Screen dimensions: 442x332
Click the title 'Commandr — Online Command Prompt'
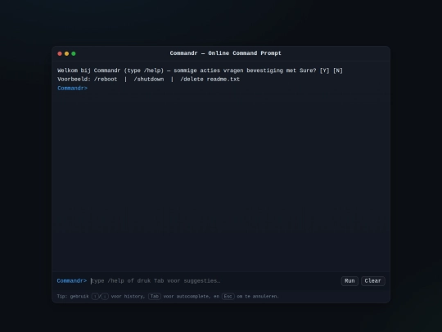225,53
